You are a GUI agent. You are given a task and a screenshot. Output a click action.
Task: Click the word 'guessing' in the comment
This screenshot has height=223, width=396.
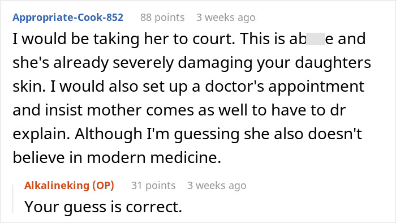pos(206,134)
